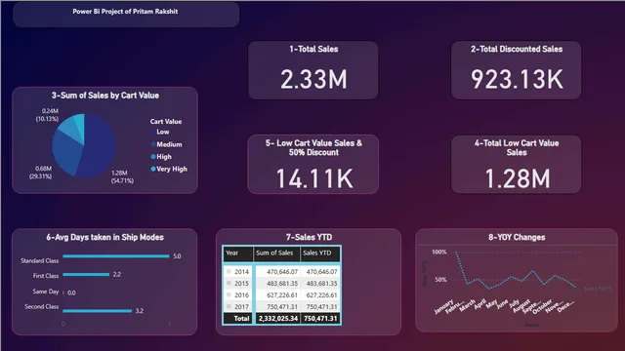
Task: Click the 3-Sum of Sales by Cart Value title
Action: [105, 96]
